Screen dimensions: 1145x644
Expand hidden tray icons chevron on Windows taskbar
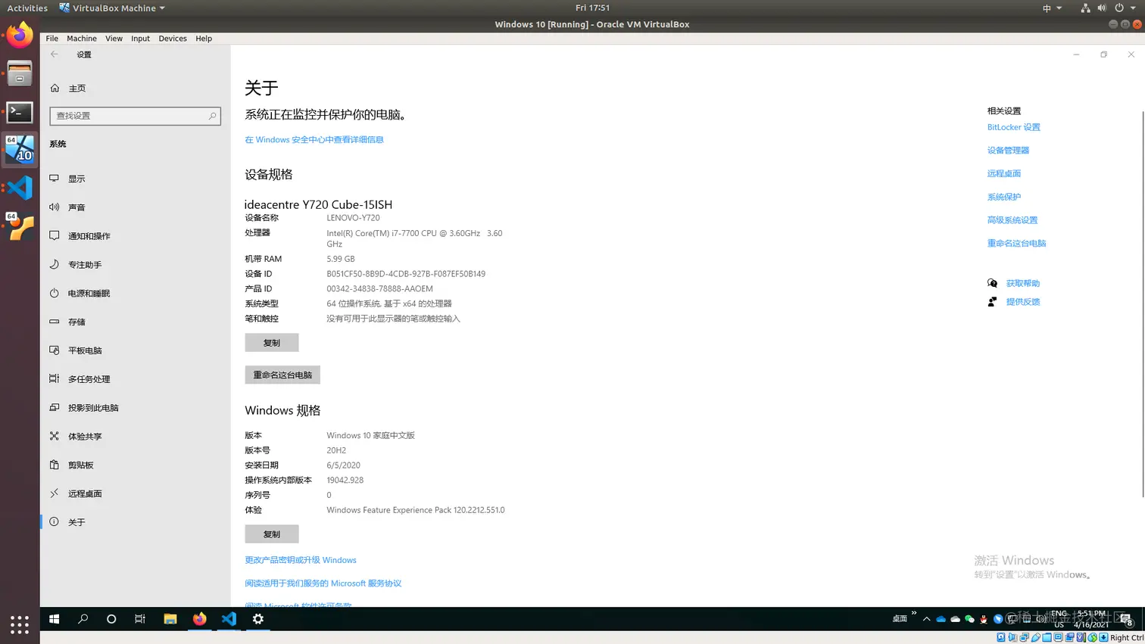click(926, 619)
